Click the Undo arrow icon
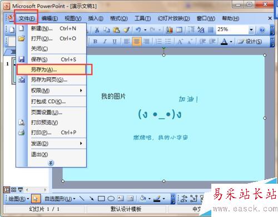This screenshot has height=217, width=278. click(x=138, y=29)
